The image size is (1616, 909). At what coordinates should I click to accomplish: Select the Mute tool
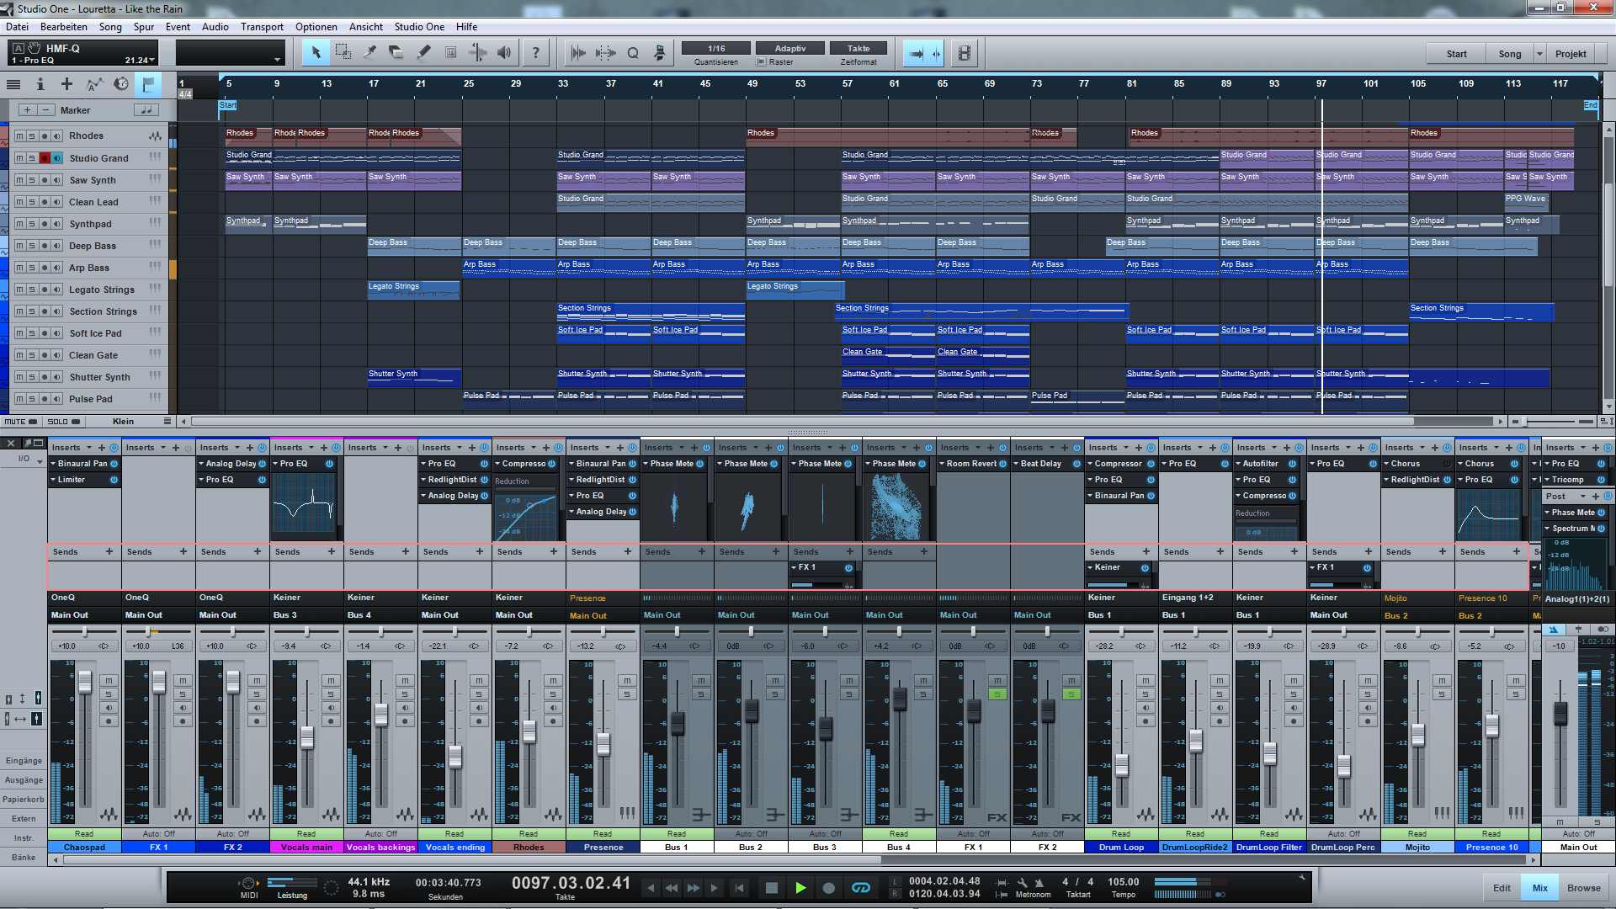450,53
